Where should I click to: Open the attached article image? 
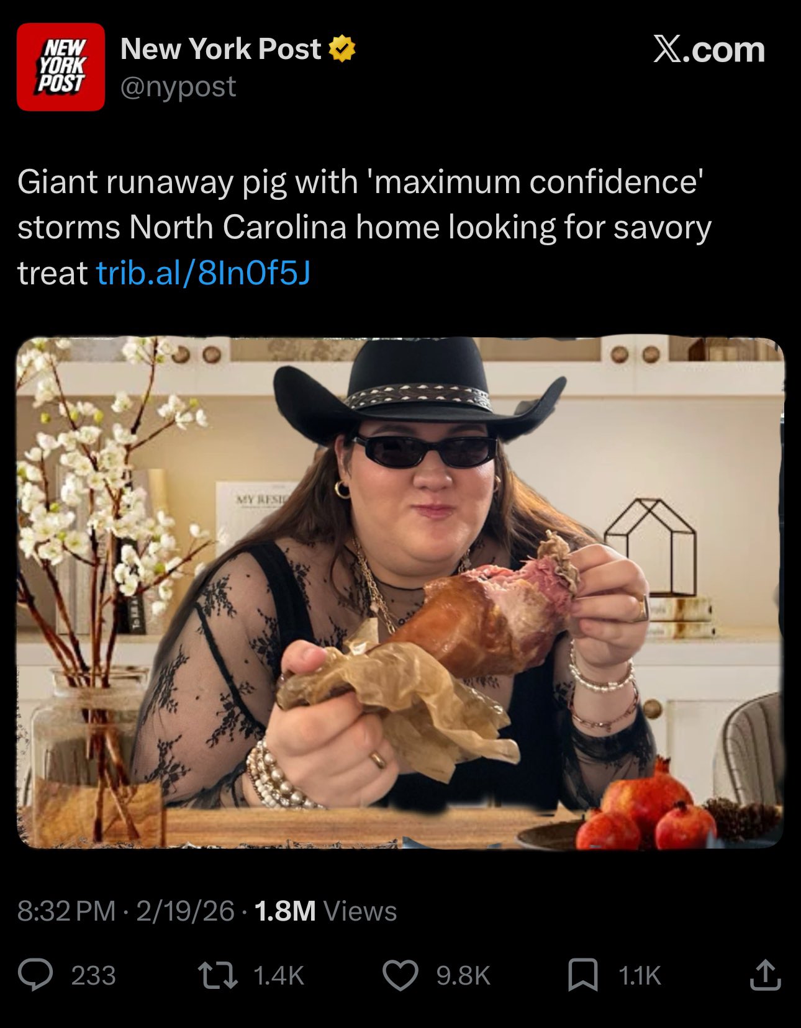(400, 593)
